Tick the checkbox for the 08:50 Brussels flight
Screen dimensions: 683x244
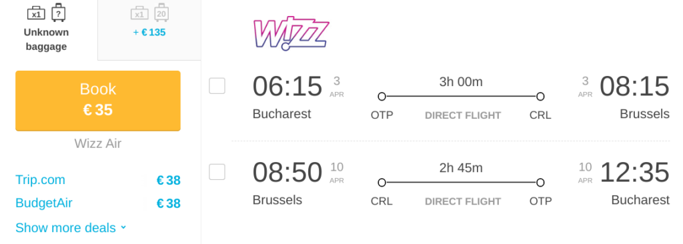(x=217, y=172)
